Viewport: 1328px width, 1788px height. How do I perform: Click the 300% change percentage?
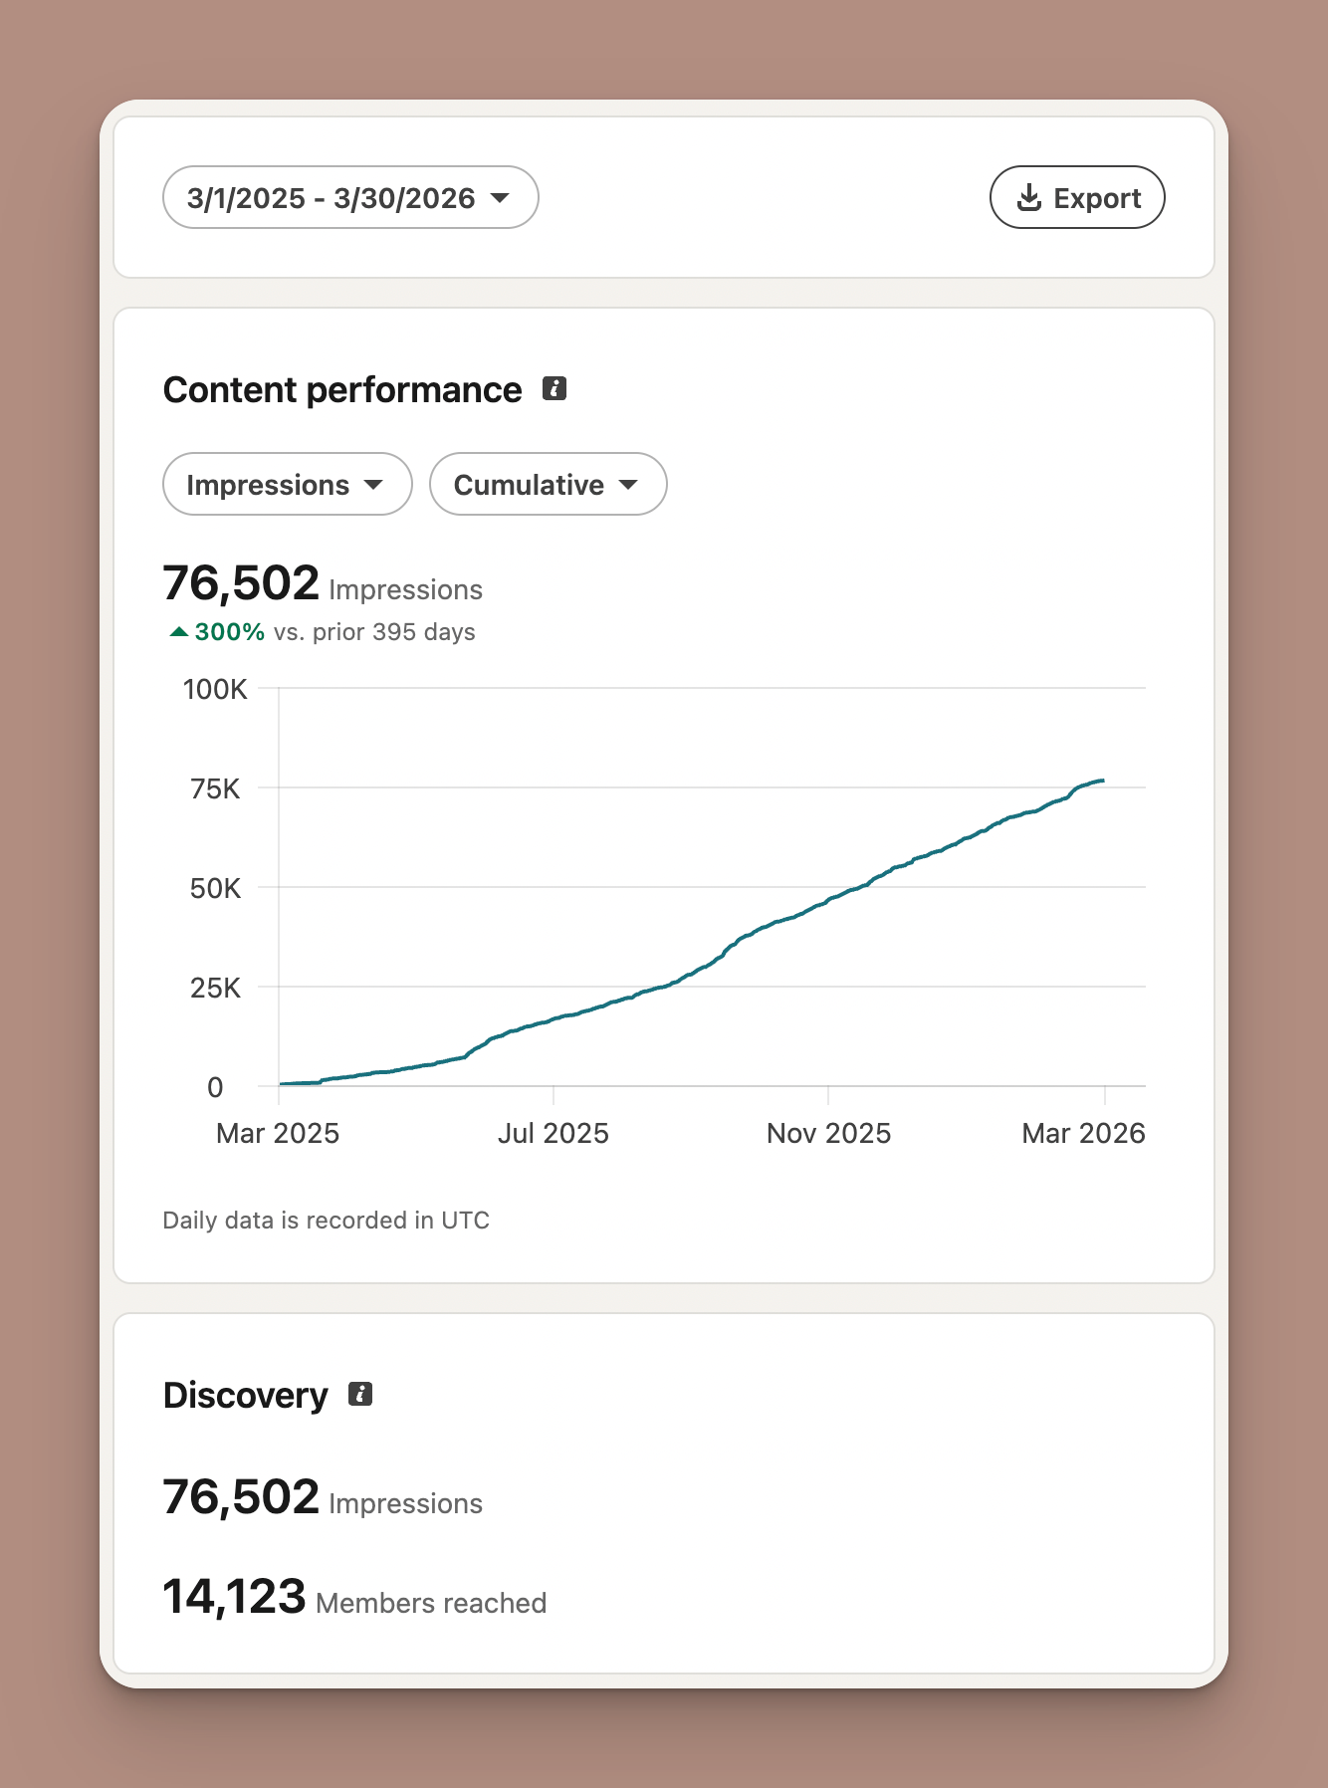[x=230, y=631]
